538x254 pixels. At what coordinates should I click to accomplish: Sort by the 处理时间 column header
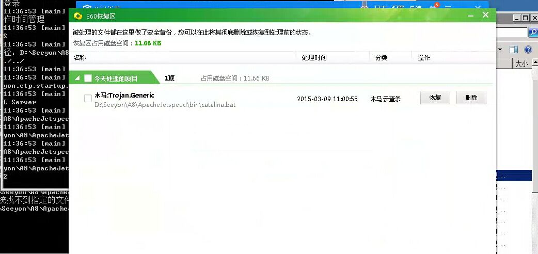[x=314, y=58]
